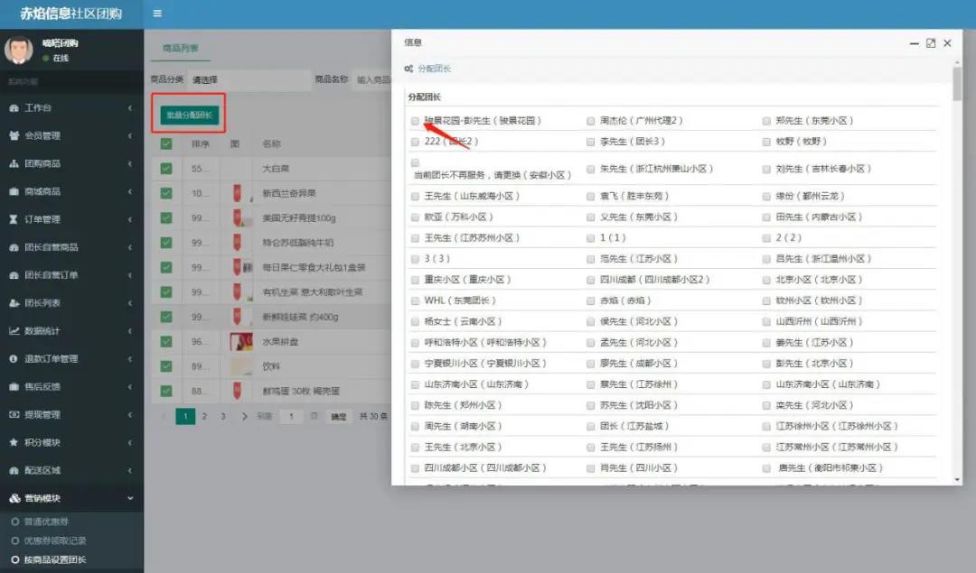Click the 工作台 dashboard icon in sidebar

point(14,108)
